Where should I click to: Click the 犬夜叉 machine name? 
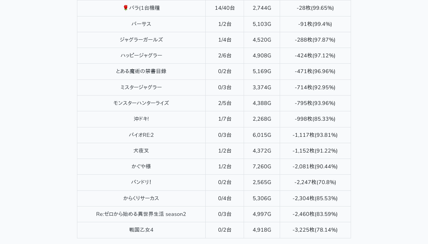pos(141,151)
